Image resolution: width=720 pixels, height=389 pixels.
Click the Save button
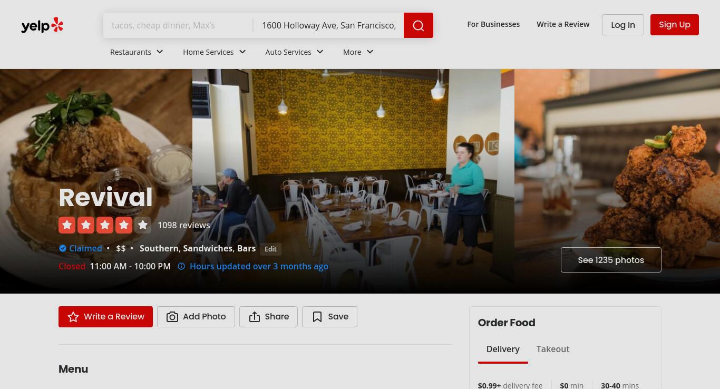[x=329, y=317]
